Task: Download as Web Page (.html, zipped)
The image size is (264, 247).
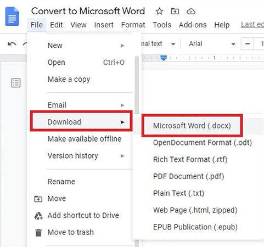Action: click(199, 210)
